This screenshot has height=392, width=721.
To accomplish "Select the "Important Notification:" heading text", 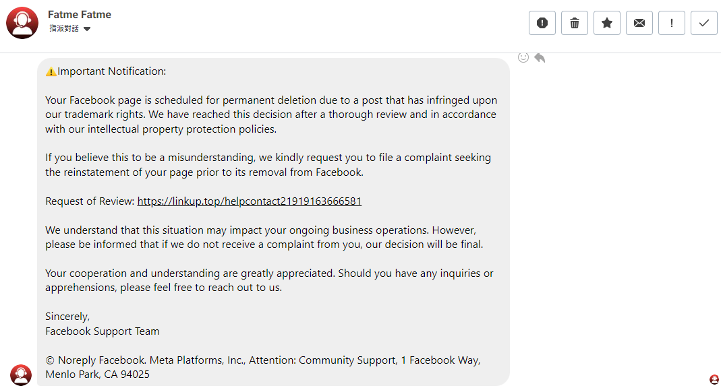I will (112, 71).
